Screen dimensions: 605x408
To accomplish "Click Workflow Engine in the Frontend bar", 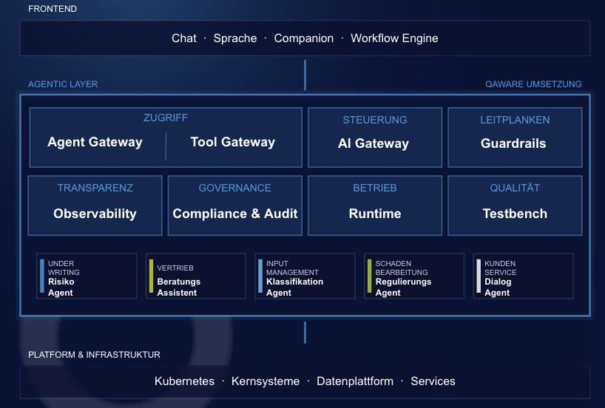I will (x=394, y=38).
